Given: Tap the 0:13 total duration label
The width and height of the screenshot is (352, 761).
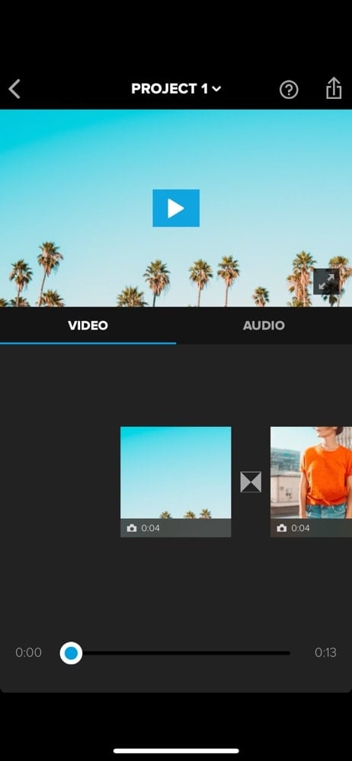Looking at the screenshot, I should coord(325,653).
